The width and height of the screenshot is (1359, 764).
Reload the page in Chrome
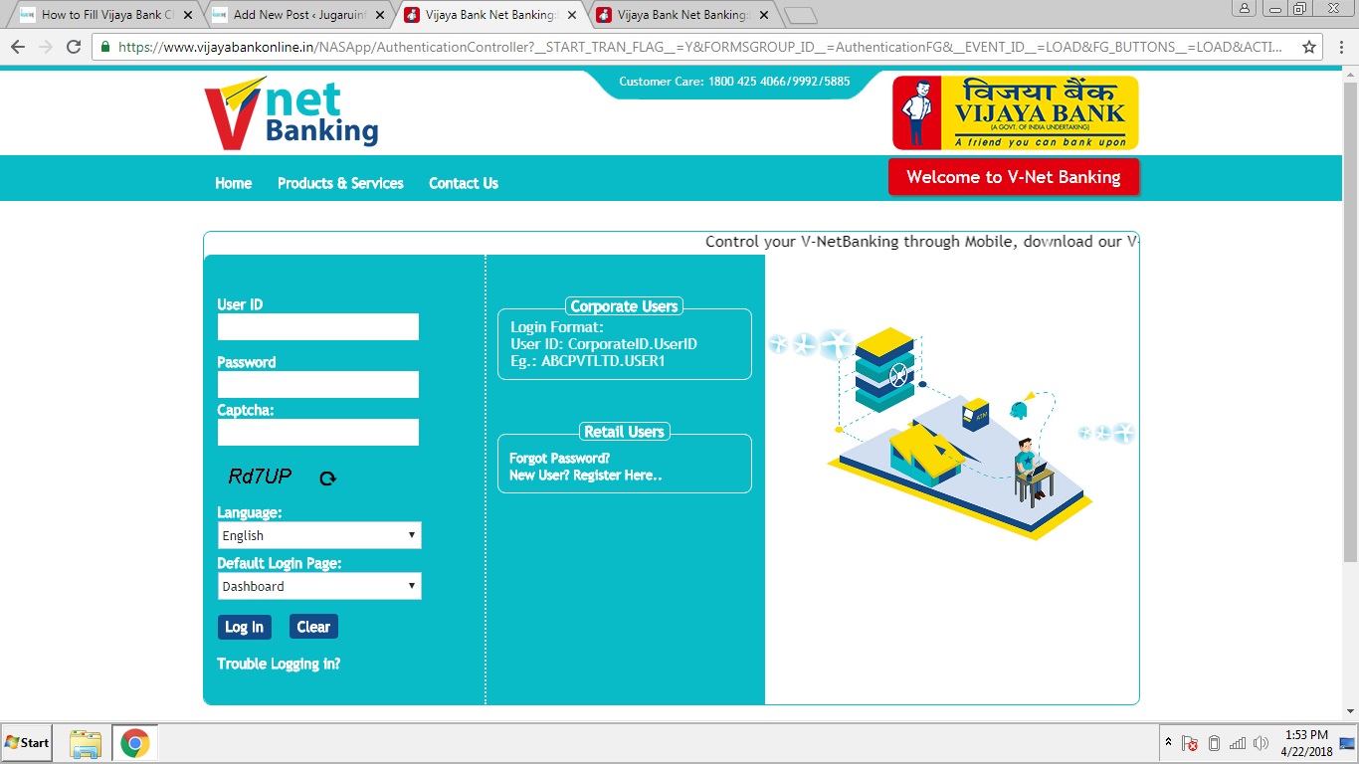73,47
